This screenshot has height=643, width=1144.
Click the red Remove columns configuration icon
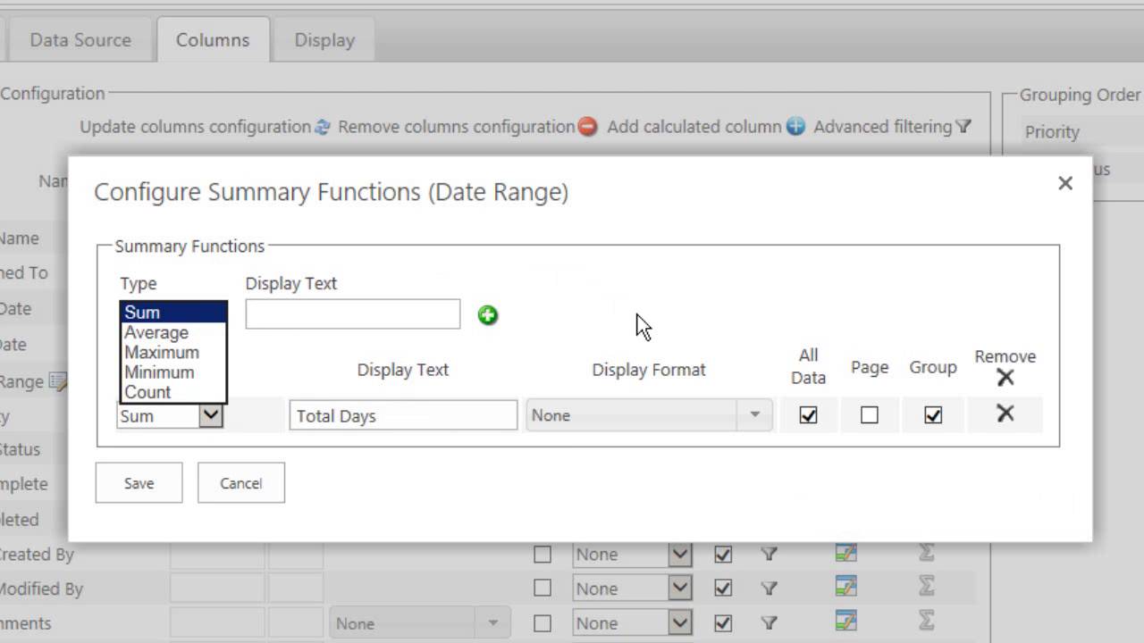pyautogui.click(x=587, y=127)
